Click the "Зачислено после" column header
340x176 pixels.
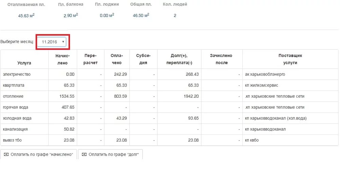(221, 59)
